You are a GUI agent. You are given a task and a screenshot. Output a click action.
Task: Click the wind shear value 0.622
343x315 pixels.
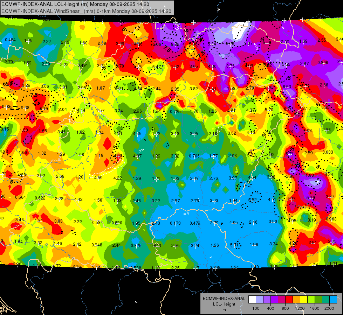(40, 198)
